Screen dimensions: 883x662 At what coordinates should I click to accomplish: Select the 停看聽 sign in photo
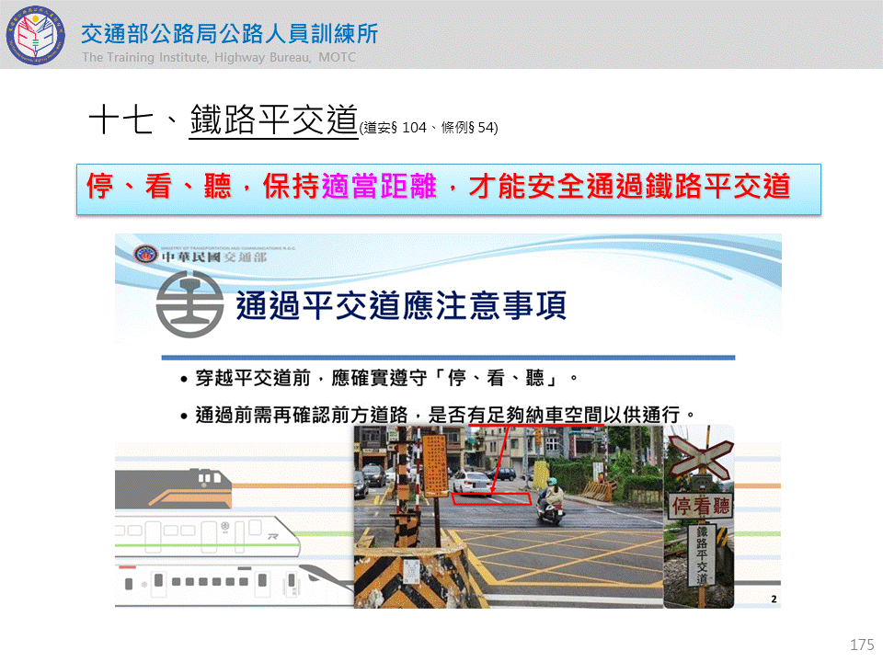(701, 507)
